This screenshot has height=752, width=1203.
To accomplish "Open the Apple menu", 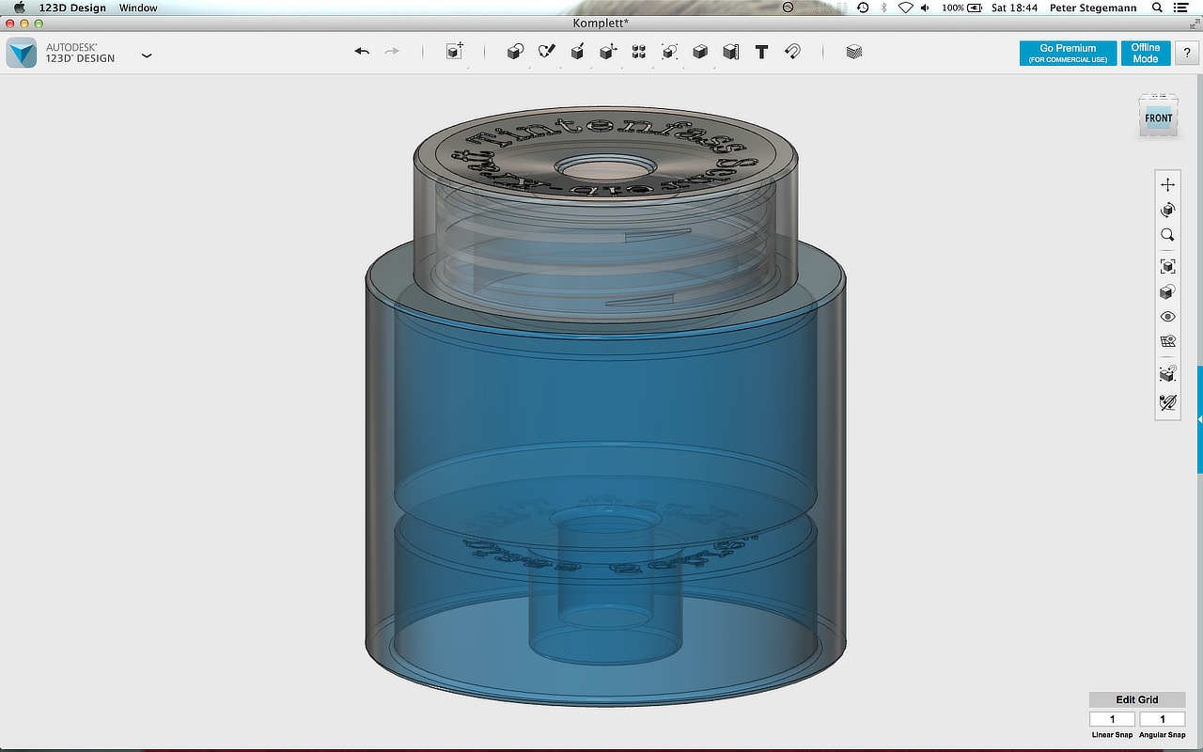I will 18,8.
